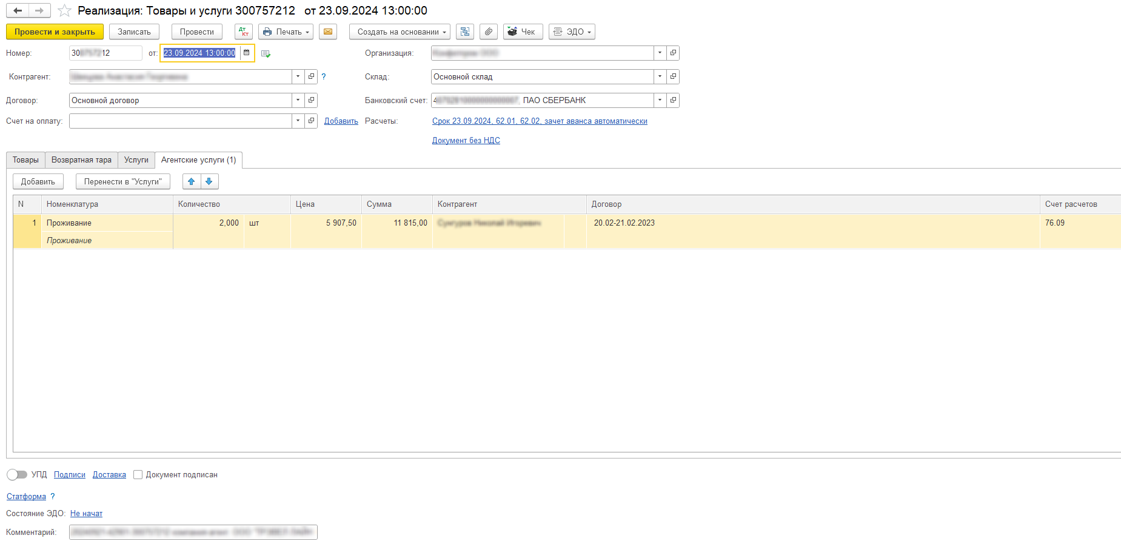Image resolution: width=1121 pixels, height=541 pixels.
Task: Open the Статформа link
Action: (26, 496)
